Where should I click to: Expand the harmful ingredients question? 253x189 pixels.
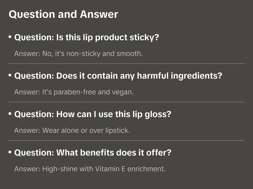pyautogui.click(x=118, y=76)
